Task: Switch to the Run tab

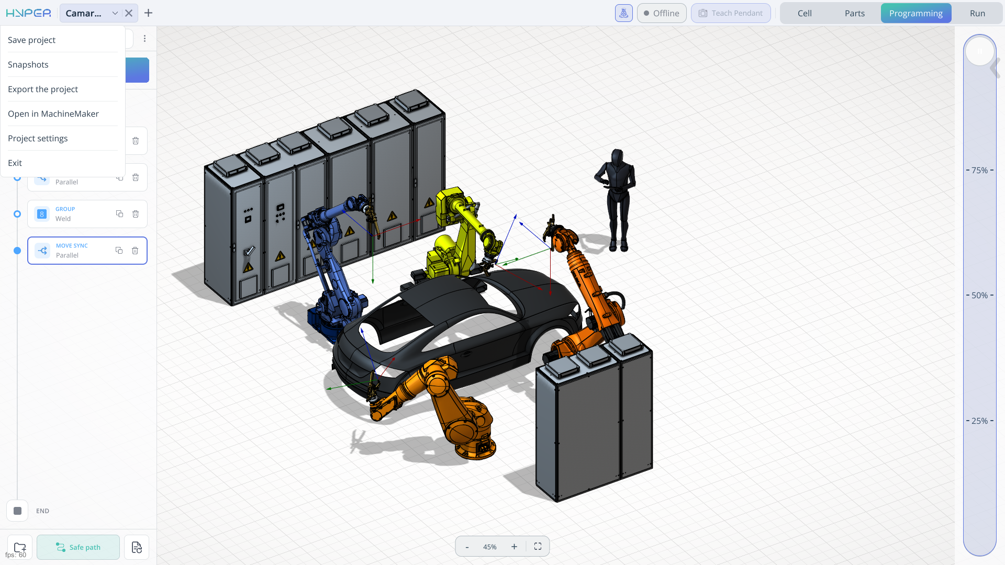Action: coord(977,14)
